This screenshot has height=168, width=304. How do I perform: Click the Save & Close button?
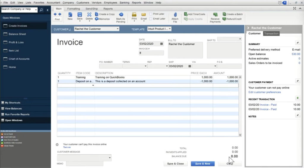pos(175,164)
